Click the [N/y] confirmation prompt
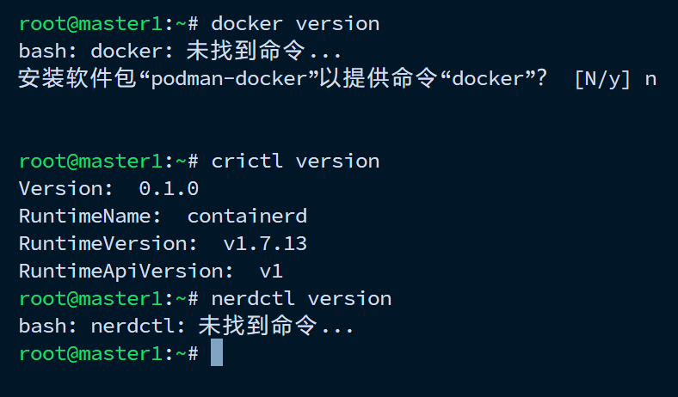 [602, 79]
